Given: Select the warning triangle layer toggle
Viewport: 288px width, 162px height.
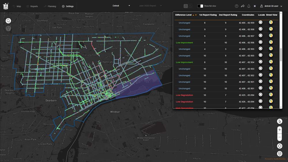Looking at the screenshot, I should pos(190,6).
